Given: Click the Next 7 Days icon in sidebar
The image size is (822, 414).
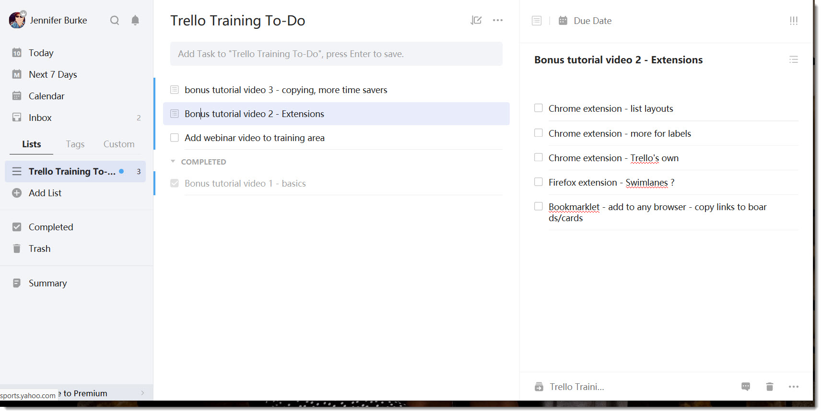Looking at the screenshot, I should pyautogui.click(x=17, y=74).
